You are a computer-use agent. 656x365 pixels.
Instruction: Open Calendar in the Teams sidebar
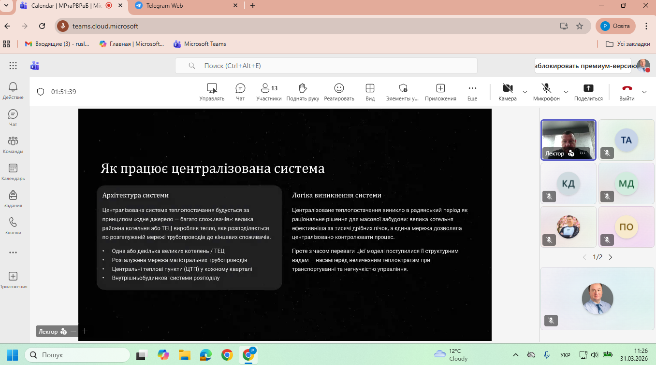[x=13, y=171]
